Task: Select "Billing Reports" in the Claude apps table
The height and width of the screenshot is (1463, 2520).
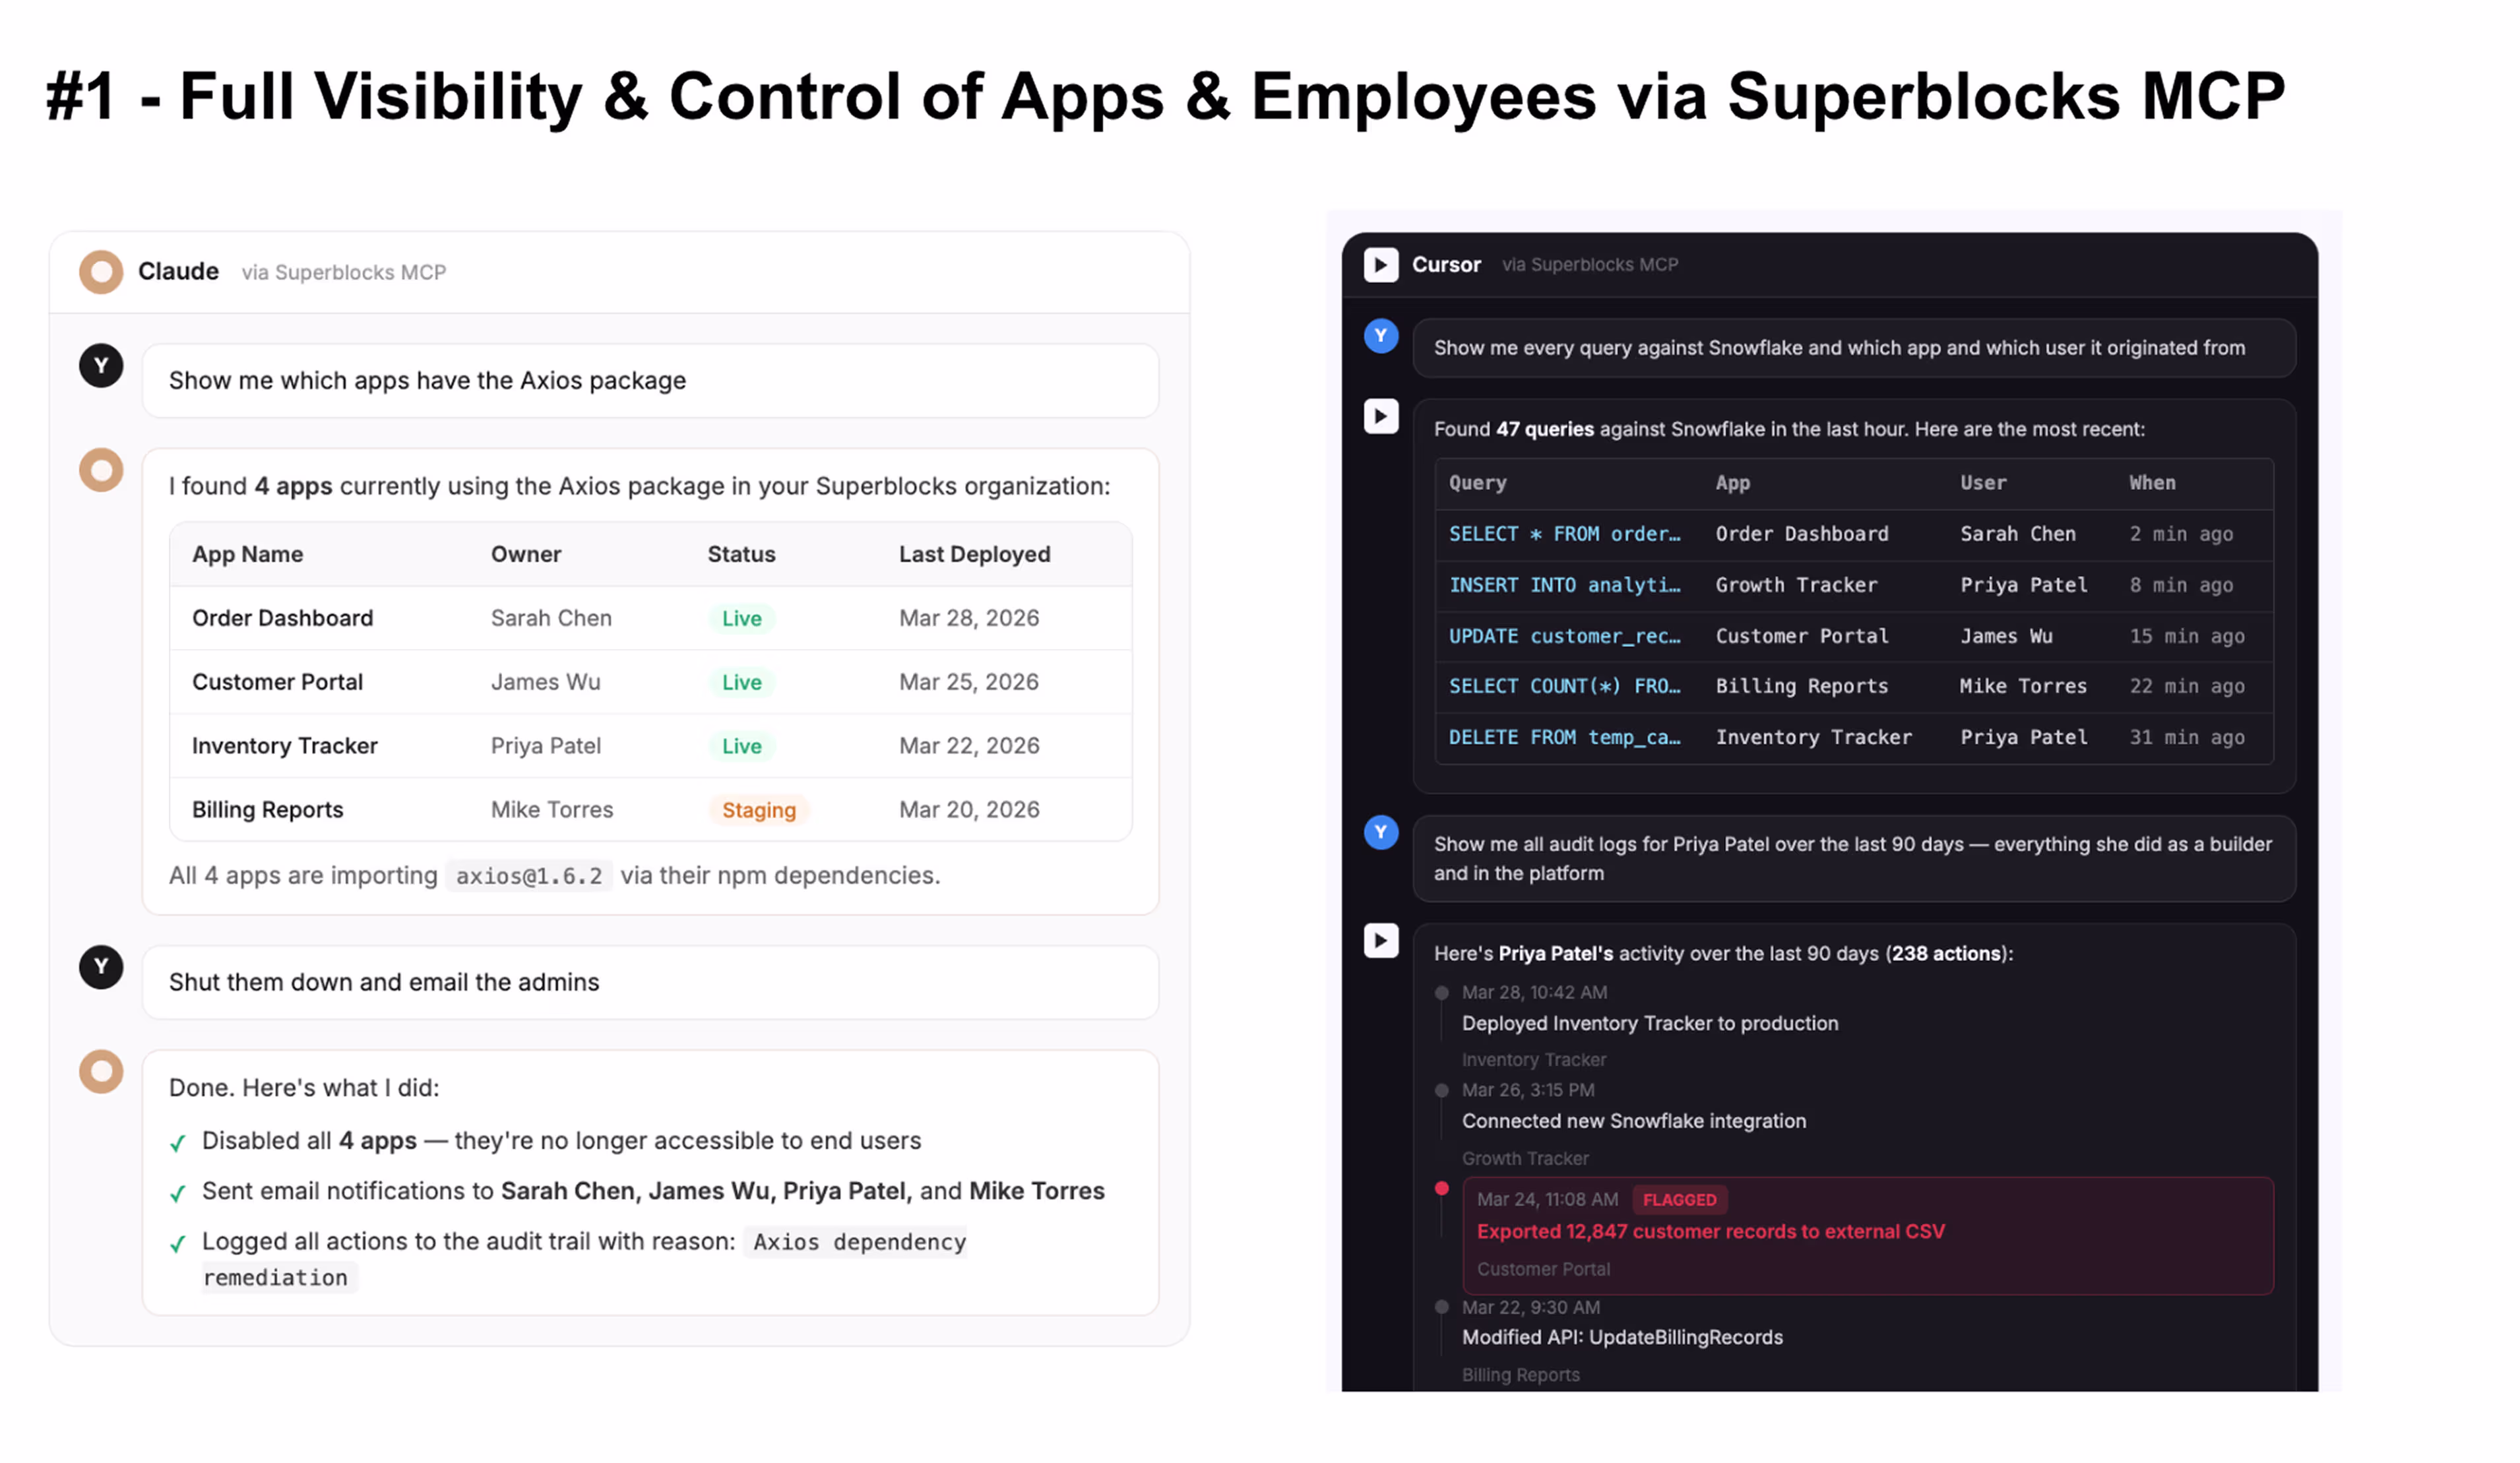Action: coord(268,810)
